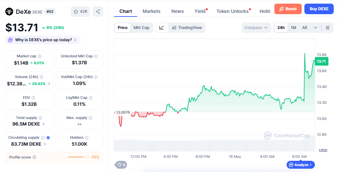Click the Profile score progress bar
Viewport: 338px width, 172px height.
click(x=78, y=157)
